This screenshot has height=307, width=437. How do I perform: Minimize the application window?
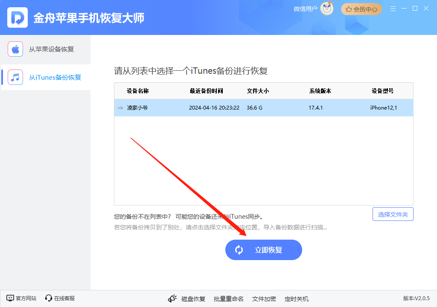click(x=404, y=9)
